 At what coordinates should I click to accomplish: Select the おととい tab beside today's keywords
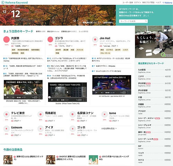pyautogui.click(x=51, y=31)
